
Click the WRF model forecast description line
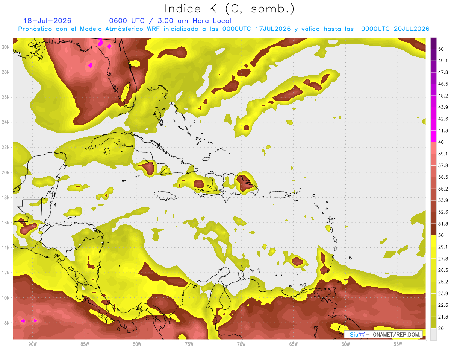tap(224, 29)
